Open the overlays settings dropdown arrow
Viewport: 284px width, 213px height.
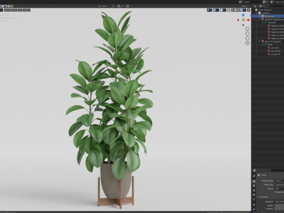[x=225, y=10]
